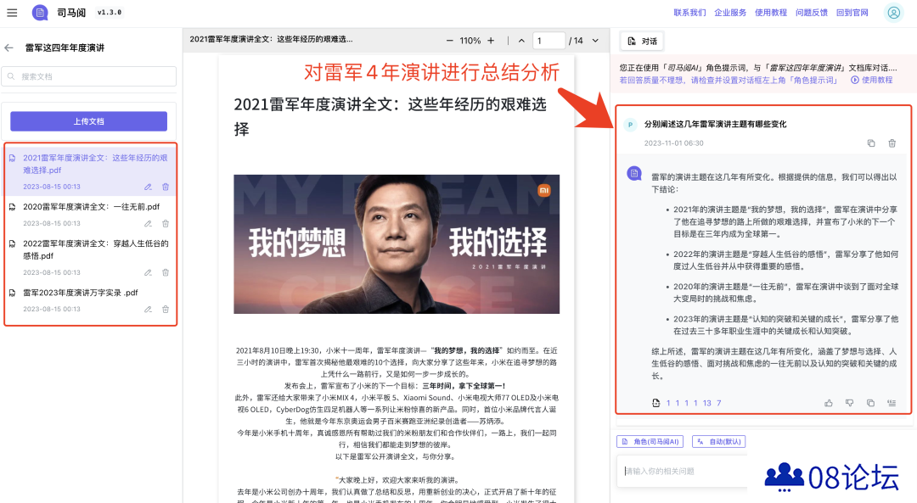The height and width of the screenshot is (503, 917).
Task: Click the library title 雷军这四年年度演讲
Action: [x=65, y=48]
